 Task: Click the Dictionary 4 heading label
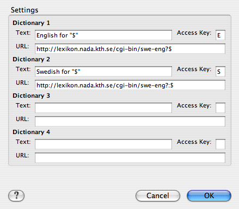pyautogui.click(x=31, y=132)
